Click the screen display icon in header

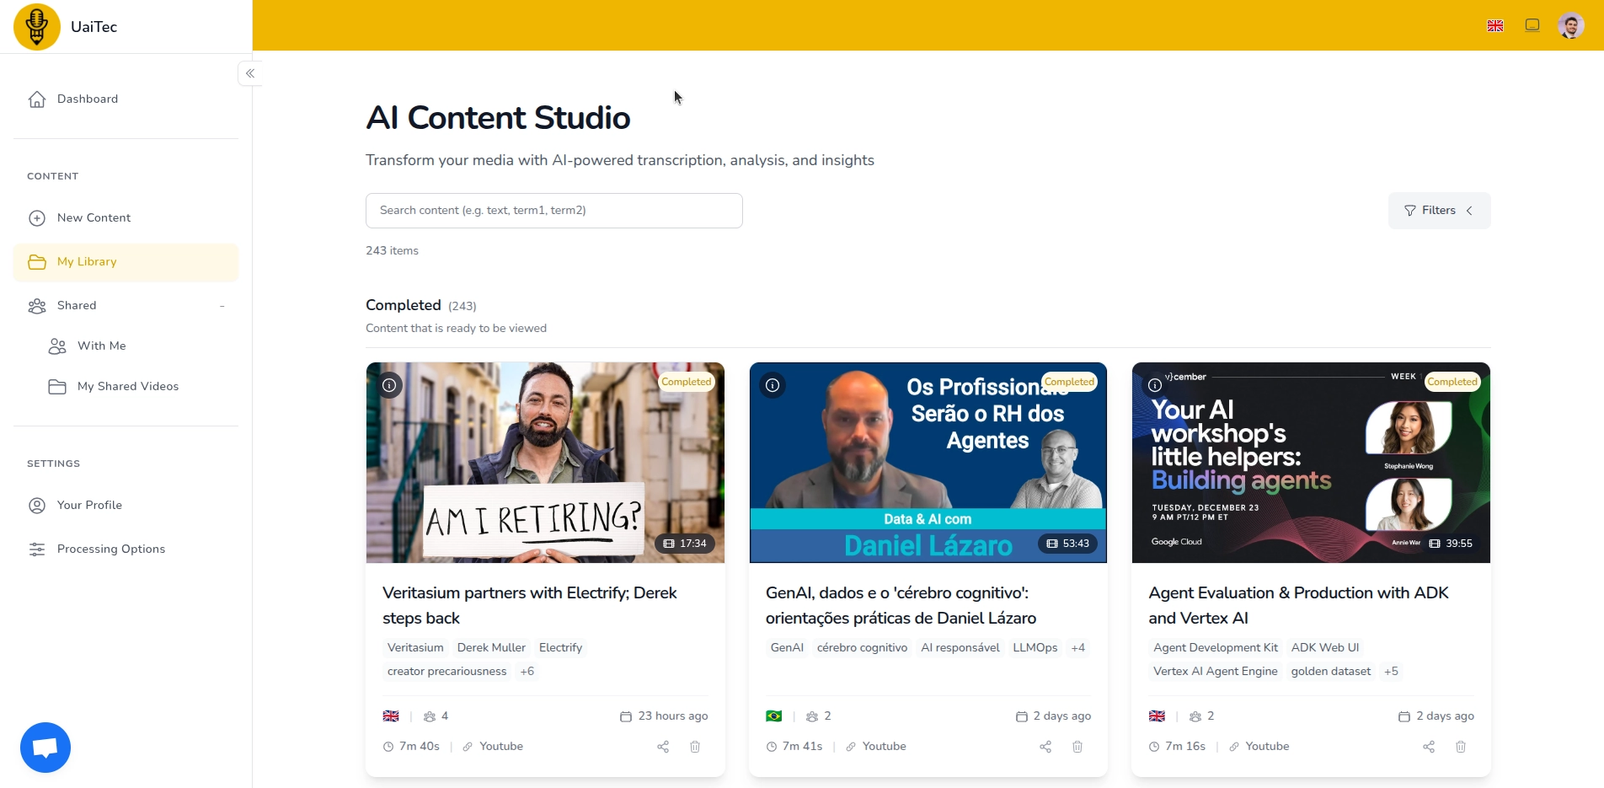[1532, 25]
